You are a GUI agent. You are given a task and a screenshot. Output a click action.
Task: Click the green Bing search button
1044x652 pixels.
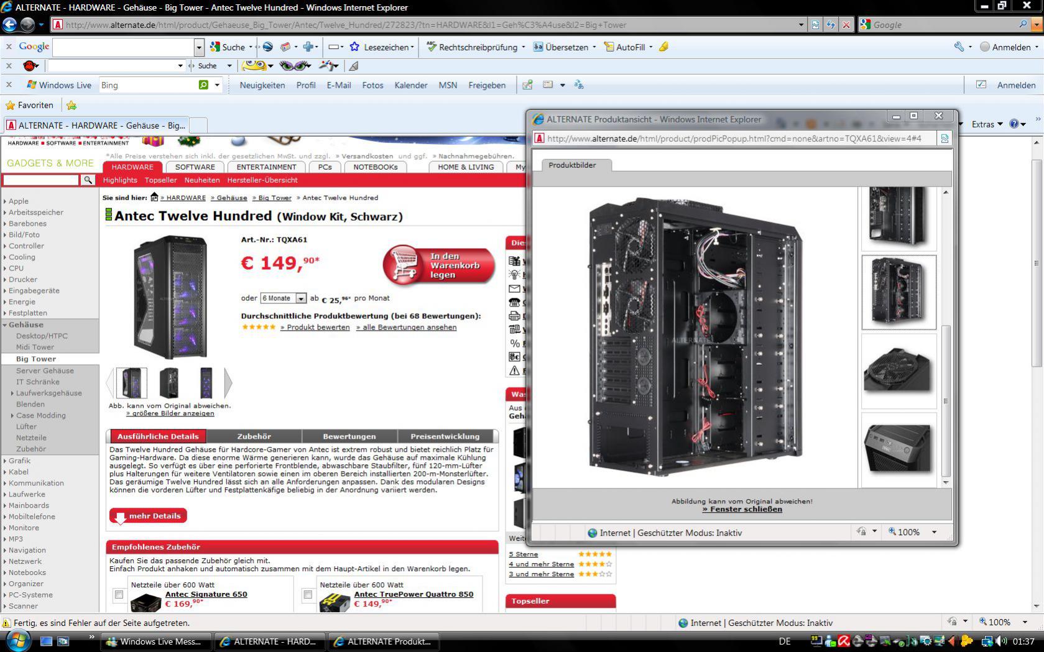(x=203, y=85)
